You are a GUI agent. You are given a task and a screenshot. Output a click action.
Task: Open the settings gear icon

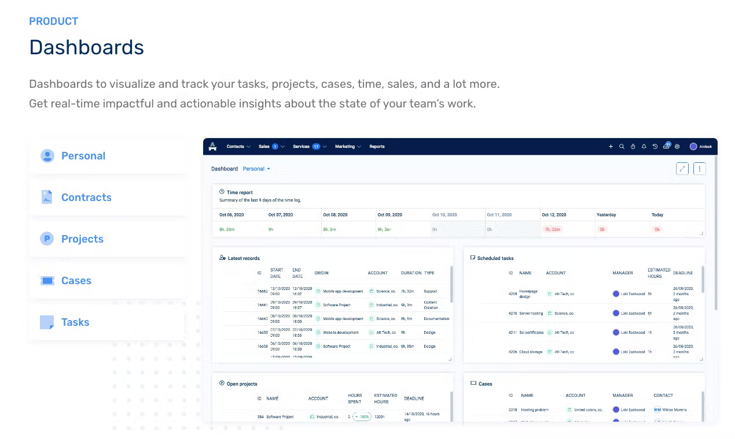click(x=678, y=146)
